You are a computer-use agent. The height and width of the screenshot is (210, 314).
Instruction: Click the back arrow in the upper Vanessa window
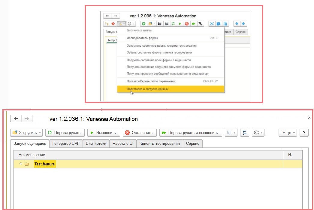coord(107,16)
